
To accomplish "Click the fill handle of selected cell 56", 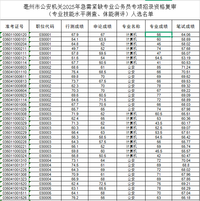I will tap(172, 37).
